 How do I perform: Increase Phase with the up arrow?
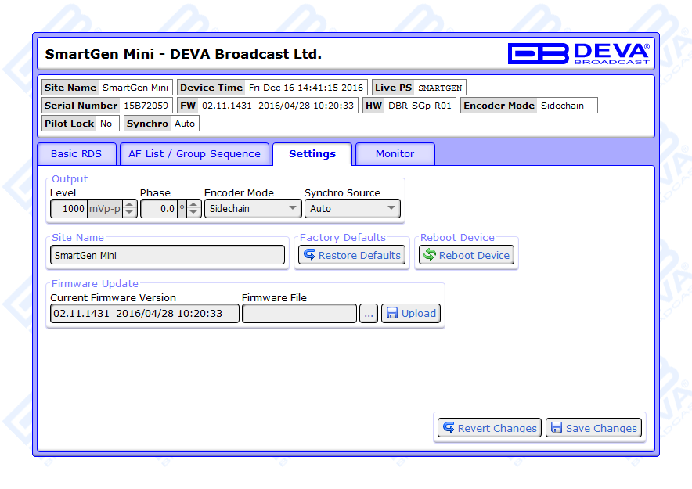pos(194,205)
